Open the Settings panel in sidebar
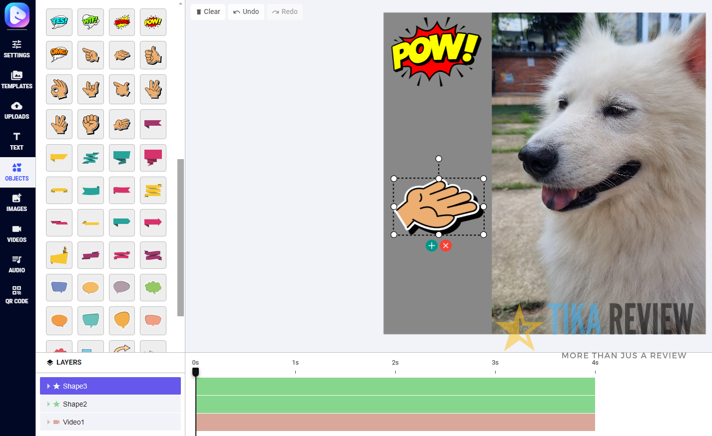This screenshot has height=436, width=712. pos(17,49)
